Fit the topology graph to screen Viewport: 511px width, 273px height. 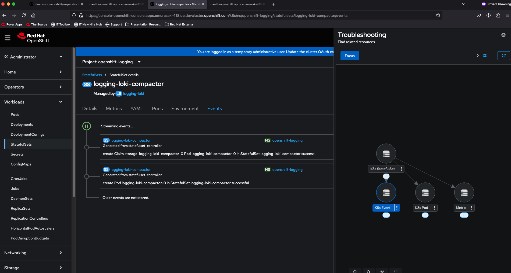[x=382, y=271]
